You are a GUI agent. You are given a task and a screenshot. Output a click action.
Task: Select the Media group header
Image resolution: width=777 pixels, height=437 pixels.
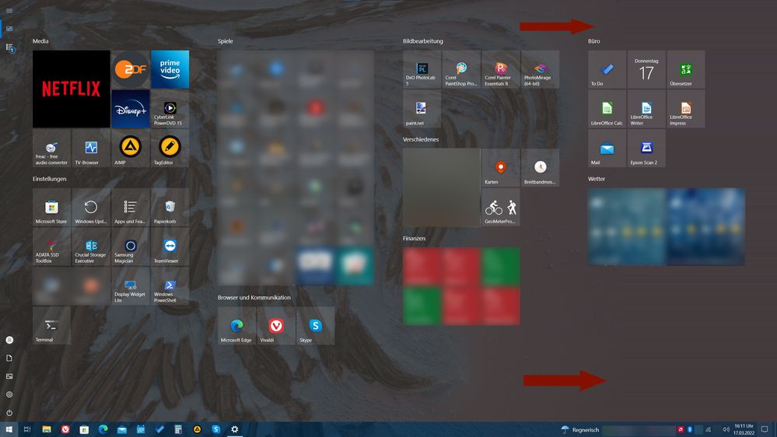(40, 41)
